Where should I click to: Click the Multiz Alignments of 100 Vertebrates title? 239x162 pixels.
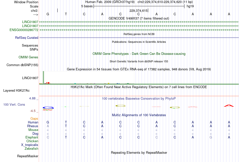139,115
